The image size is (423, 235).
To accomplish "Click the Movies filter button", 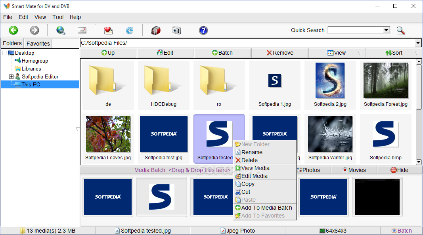I will [354, 170].
